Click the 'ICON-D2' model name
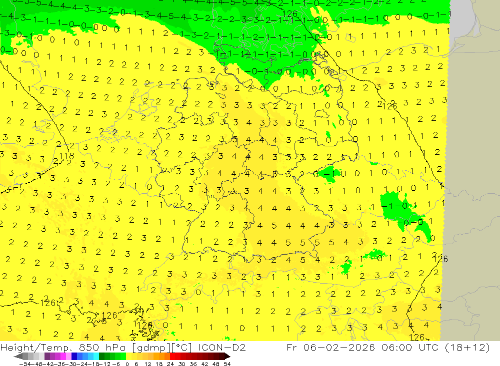This screenshot has width=500, height=366. [x=222, y=347]
